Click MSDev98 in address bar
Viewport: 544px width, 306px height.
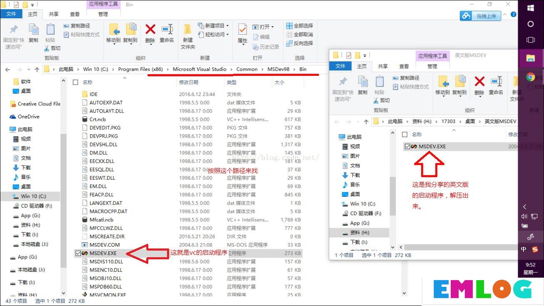click(278, 69)
